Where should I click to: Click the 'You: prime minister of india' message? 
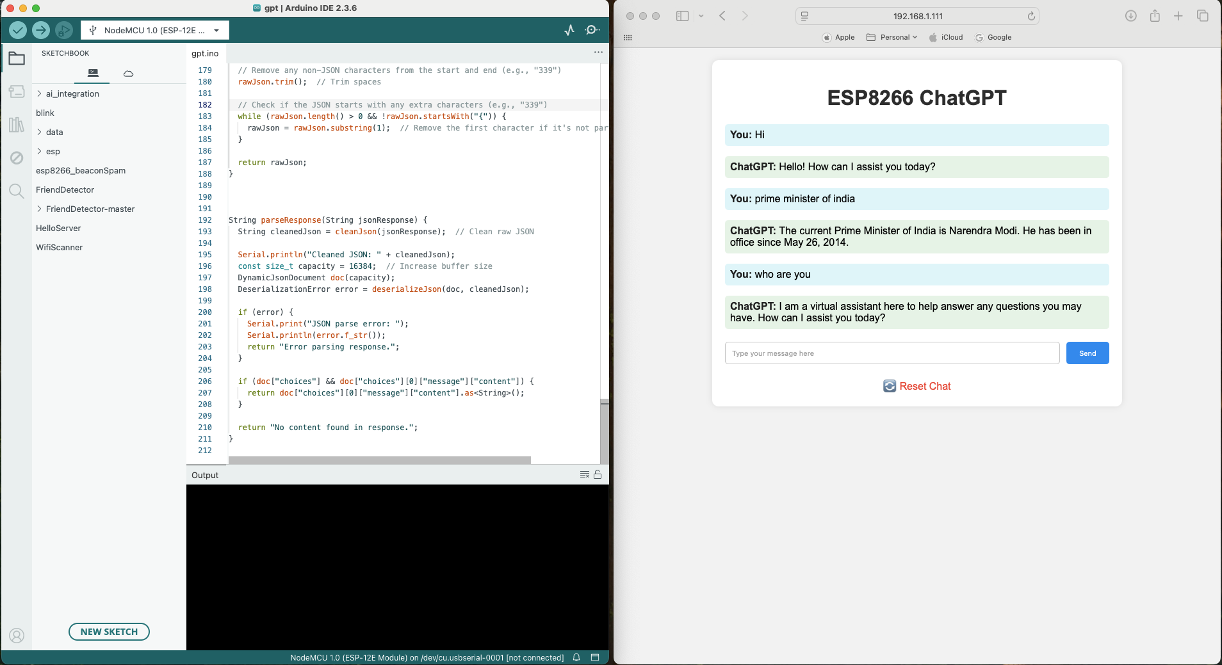917,199
